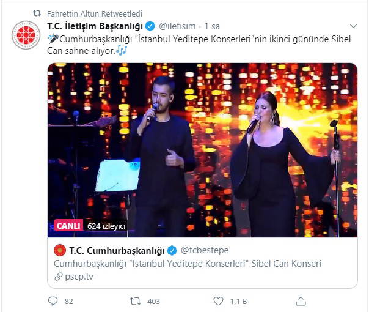The width and height of the screenshot is (369, 312).
Task: Open the T.C. İletişim Başkanlığı account name
Action: pyautogui.click(x=94, y=26)
